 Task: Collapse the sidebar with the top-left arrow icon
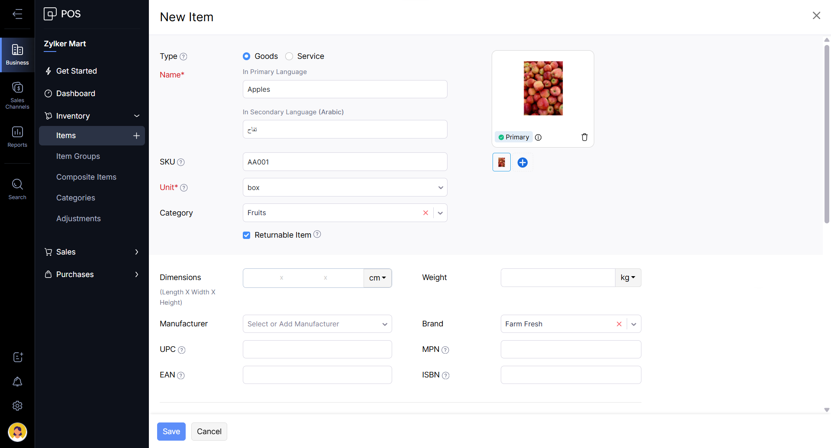coord(17,14)
